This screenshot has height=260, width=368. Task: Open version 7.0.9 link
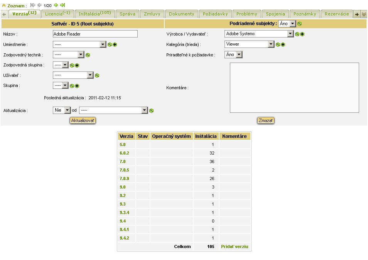pos(124,178)
